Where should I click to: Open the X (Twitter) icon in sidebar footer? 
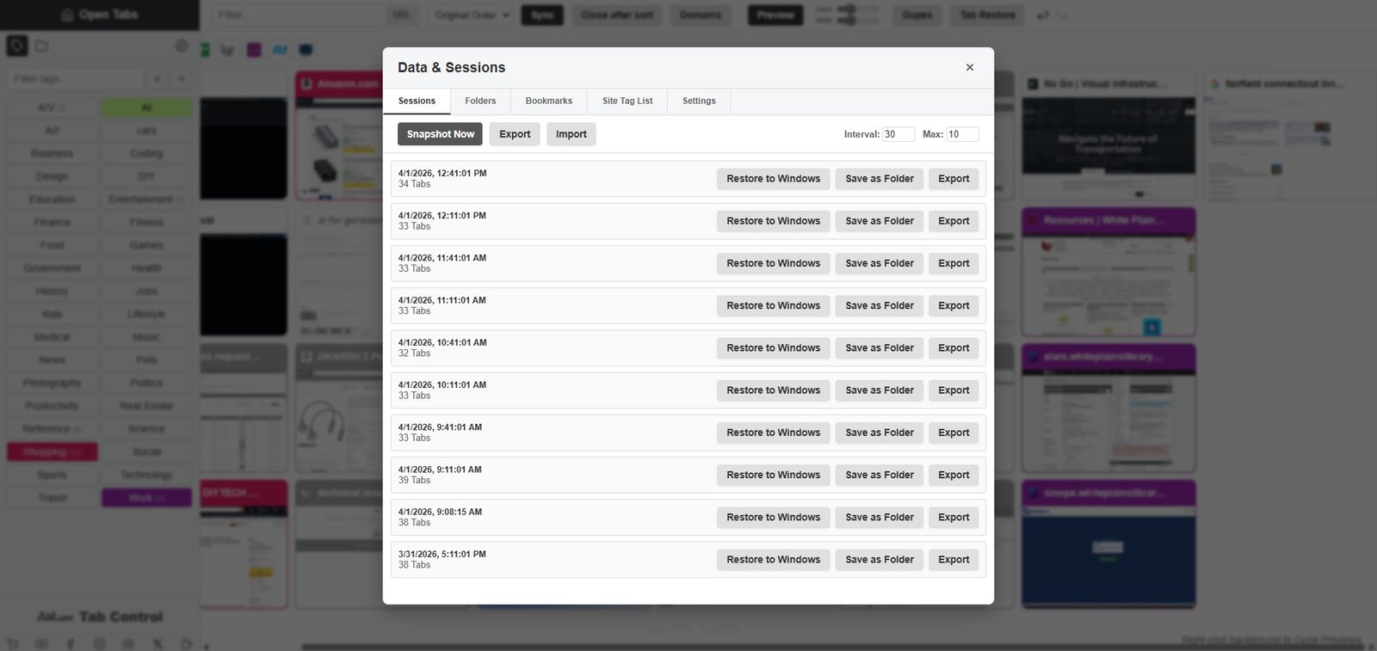tap(157, 643)
